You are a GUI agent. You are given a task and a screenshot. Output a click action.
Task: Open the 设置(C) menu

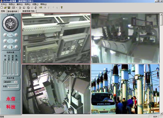point(35,4)
